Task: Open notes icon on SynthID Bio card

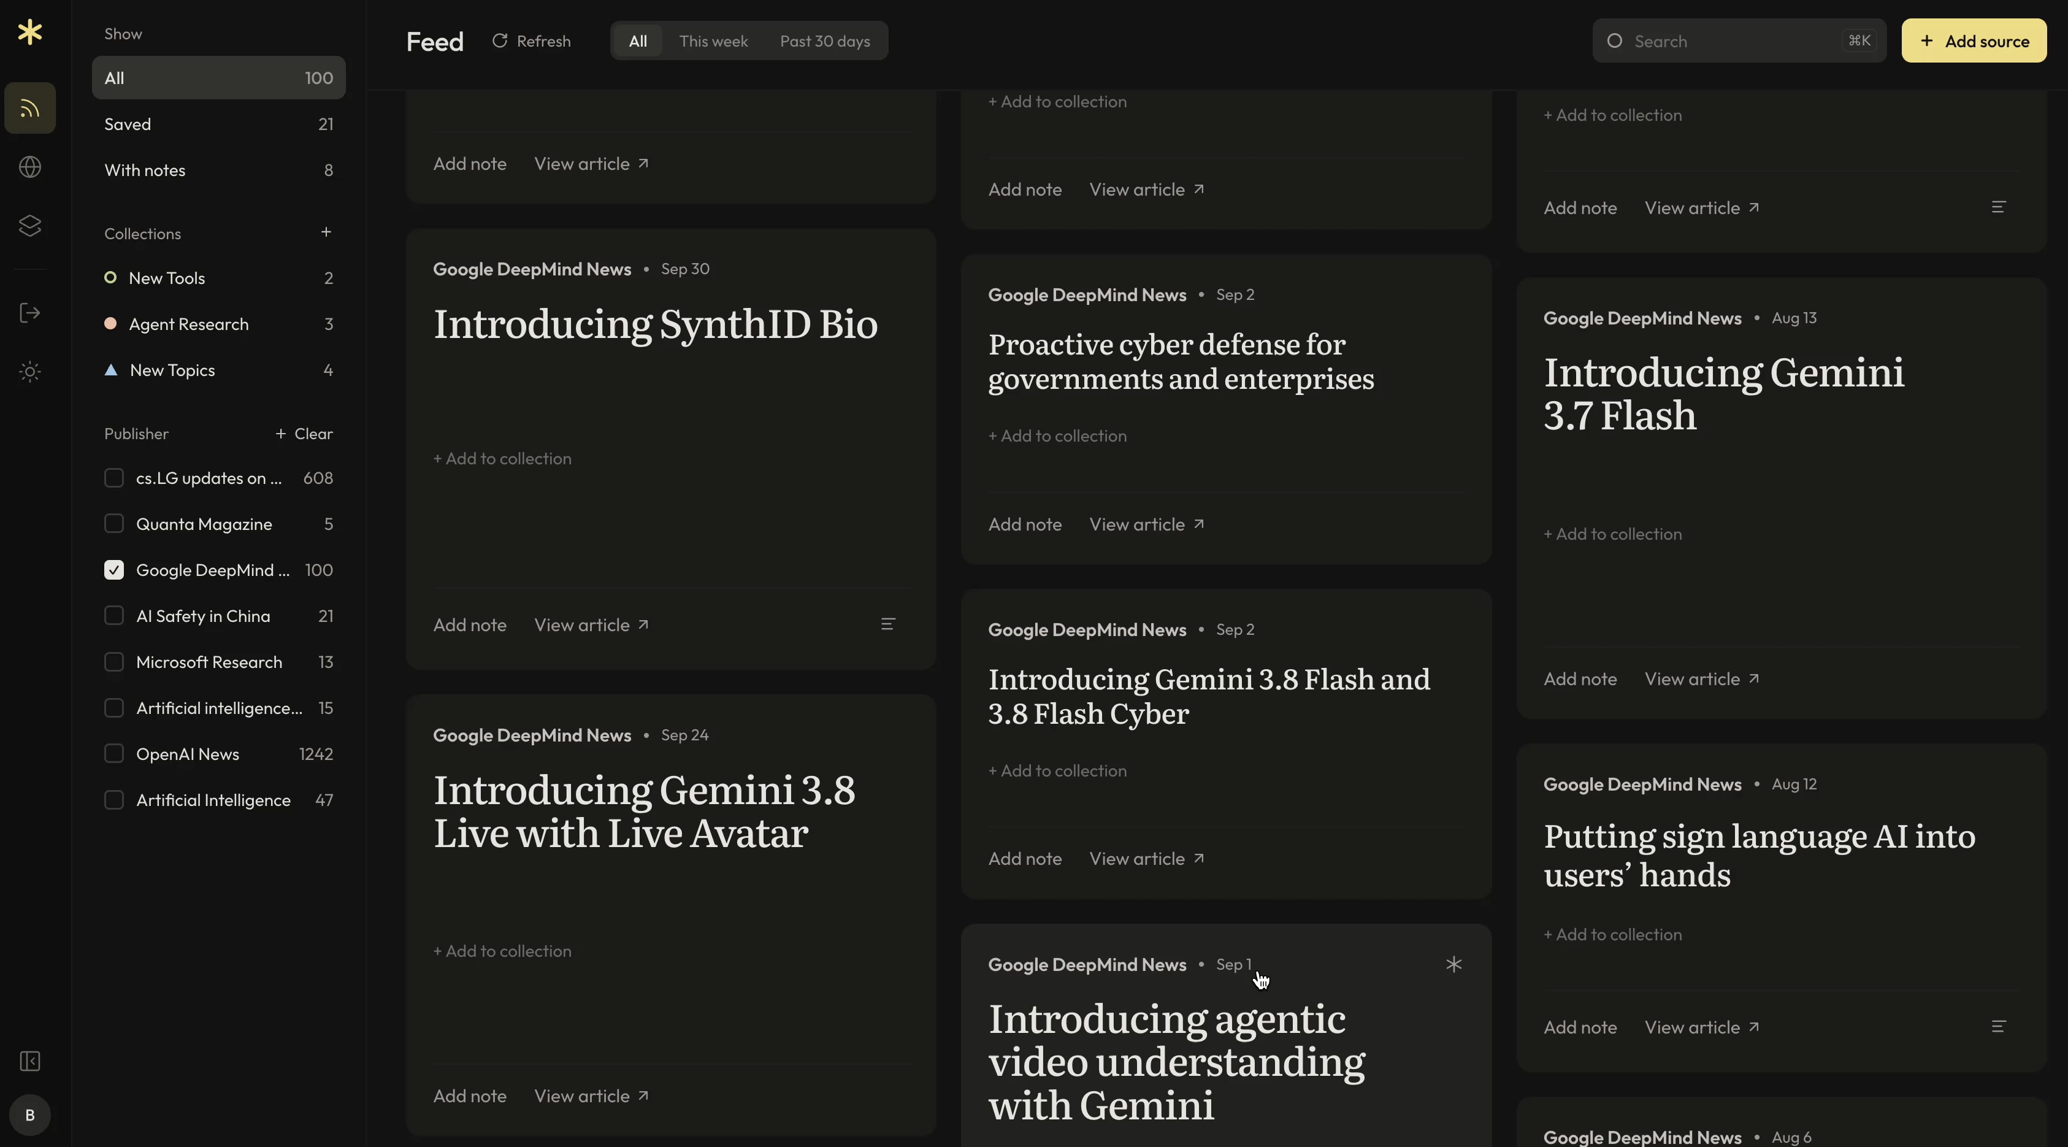Action: pos(887,624)
